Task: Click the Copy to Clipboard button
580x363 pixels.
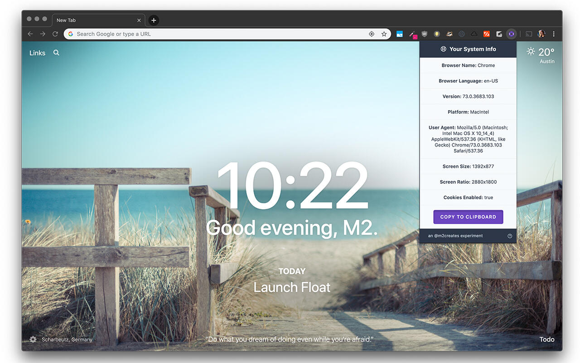Action: coord(468,216)
